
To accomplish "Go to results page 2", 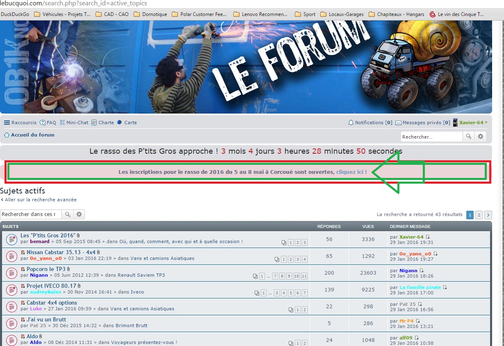I will 479,215.
